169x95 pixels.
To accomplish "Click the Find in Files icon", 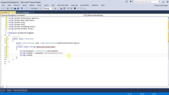I will tap(55, 8).
